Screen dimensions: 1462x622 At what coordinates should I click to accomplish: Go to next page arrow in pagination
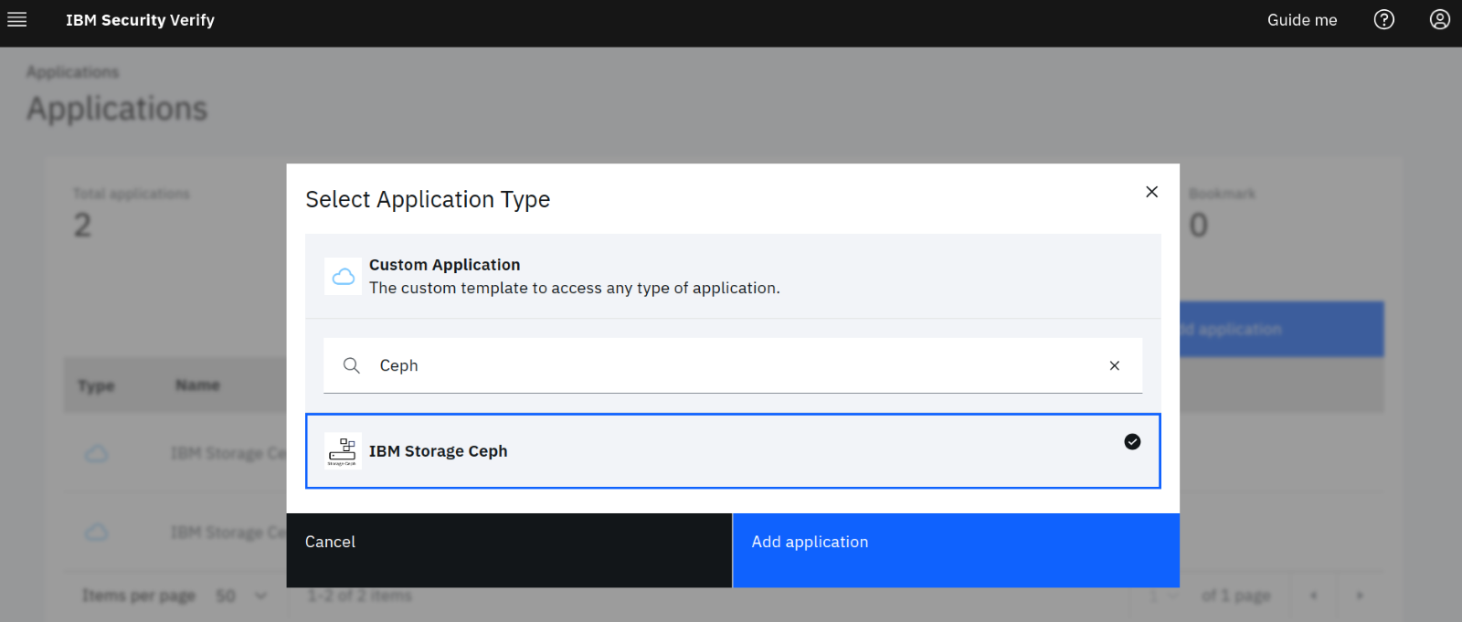pos(1360,596)
